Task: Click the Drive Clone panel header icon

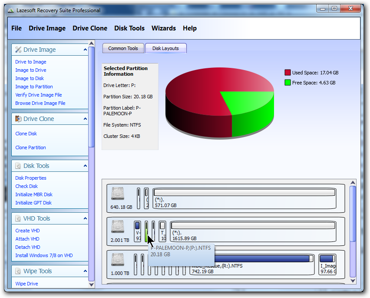Action: (x=18, y=119)
